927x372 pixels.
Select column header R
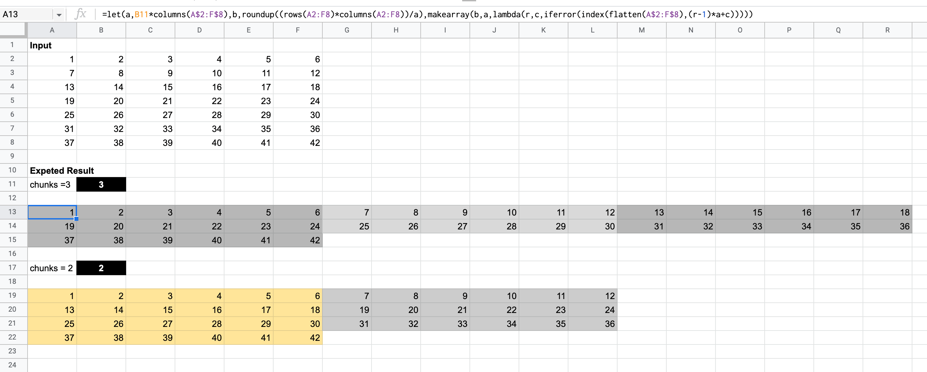pos(887,30)
